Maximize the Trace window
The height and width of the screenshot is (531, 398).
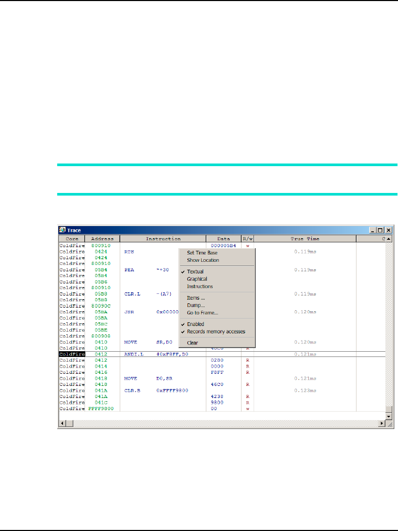[x=380, y=230]
